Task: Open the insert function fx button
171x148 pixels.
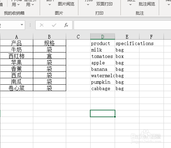Action: pyautogui.click(x=66, y=25)
